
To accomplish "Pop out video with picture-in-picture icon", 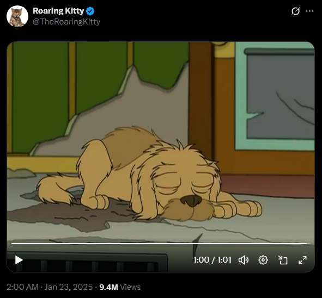I will pos(283,260).
